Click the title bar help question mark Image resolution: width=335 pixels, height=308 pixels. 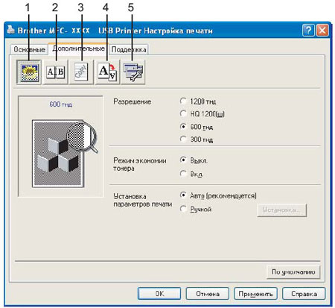308,31
